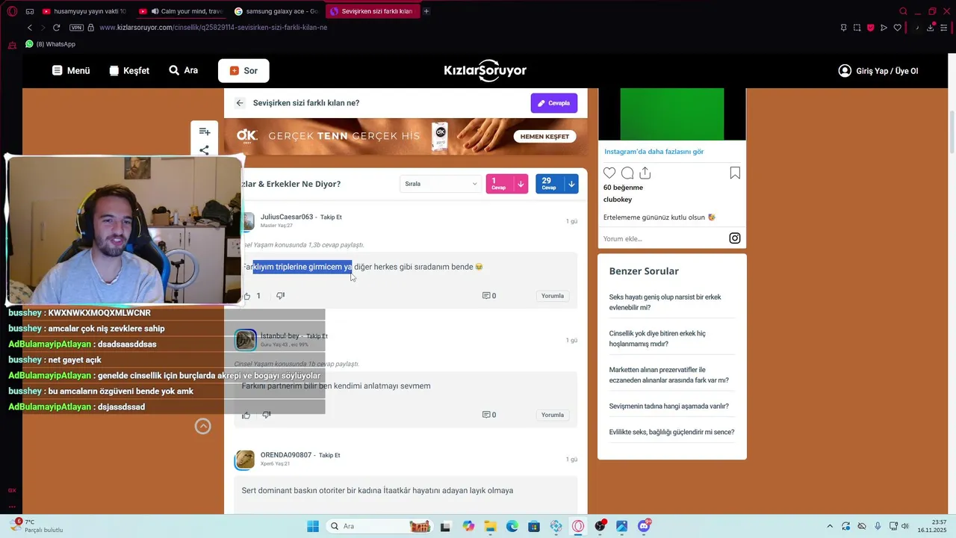
Task: Click the Sor ask button
Action: coord(243,71)
